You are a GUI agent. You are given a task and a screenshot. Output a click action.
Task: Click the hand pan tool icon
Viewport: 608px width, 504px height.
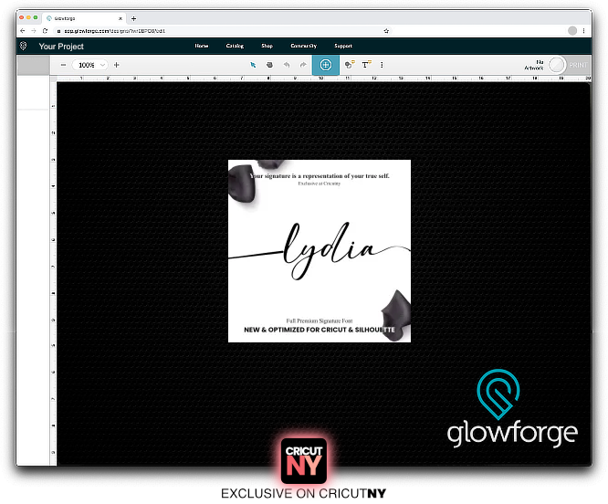(x=269, y=65)
